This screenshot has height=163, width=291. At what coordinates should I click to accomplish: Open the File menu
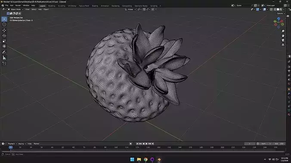pyautogui.click(x=7, y=6)
